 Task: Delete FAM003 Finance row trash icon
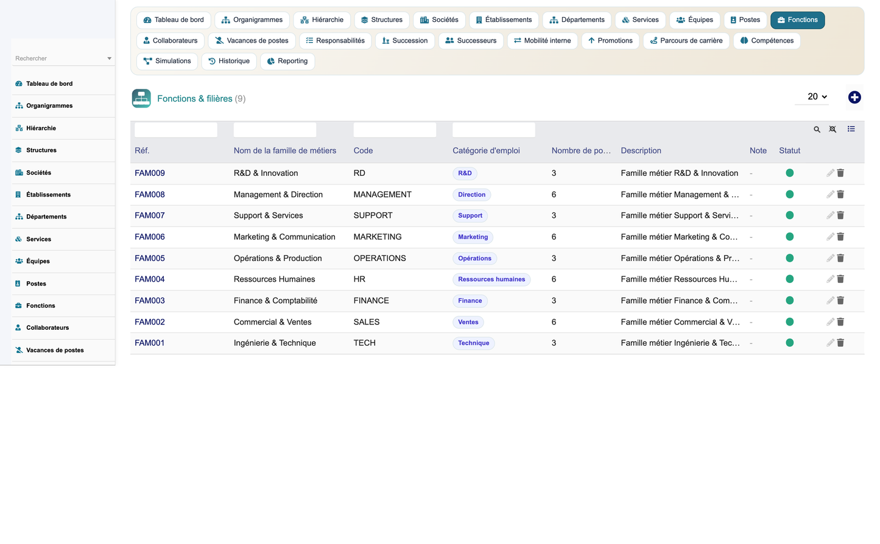840,301
